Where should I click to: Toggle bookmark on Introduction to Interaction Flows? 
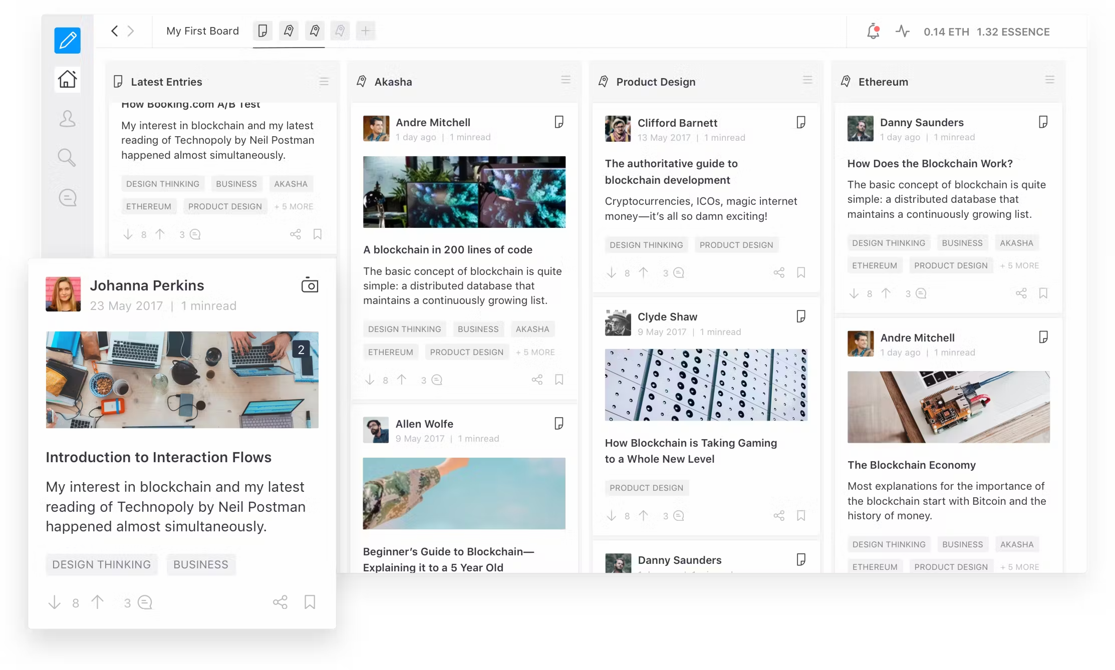[x=310, y=602]
